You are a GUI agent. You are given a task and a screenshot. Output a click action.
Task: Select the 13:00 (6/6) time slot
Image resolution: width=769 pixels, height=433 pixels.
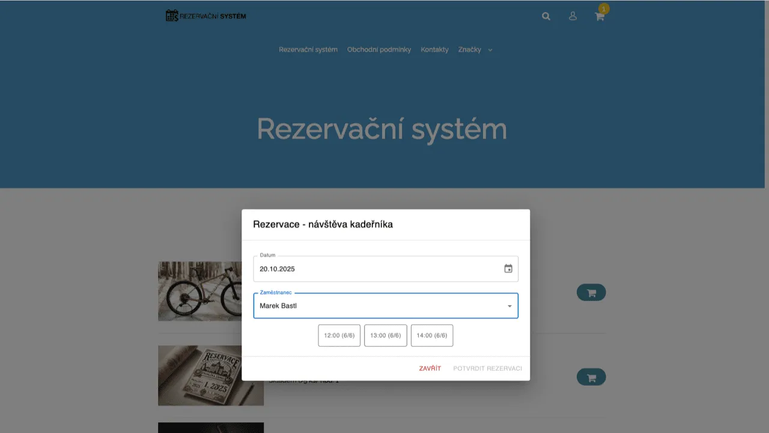coord(385,335)
